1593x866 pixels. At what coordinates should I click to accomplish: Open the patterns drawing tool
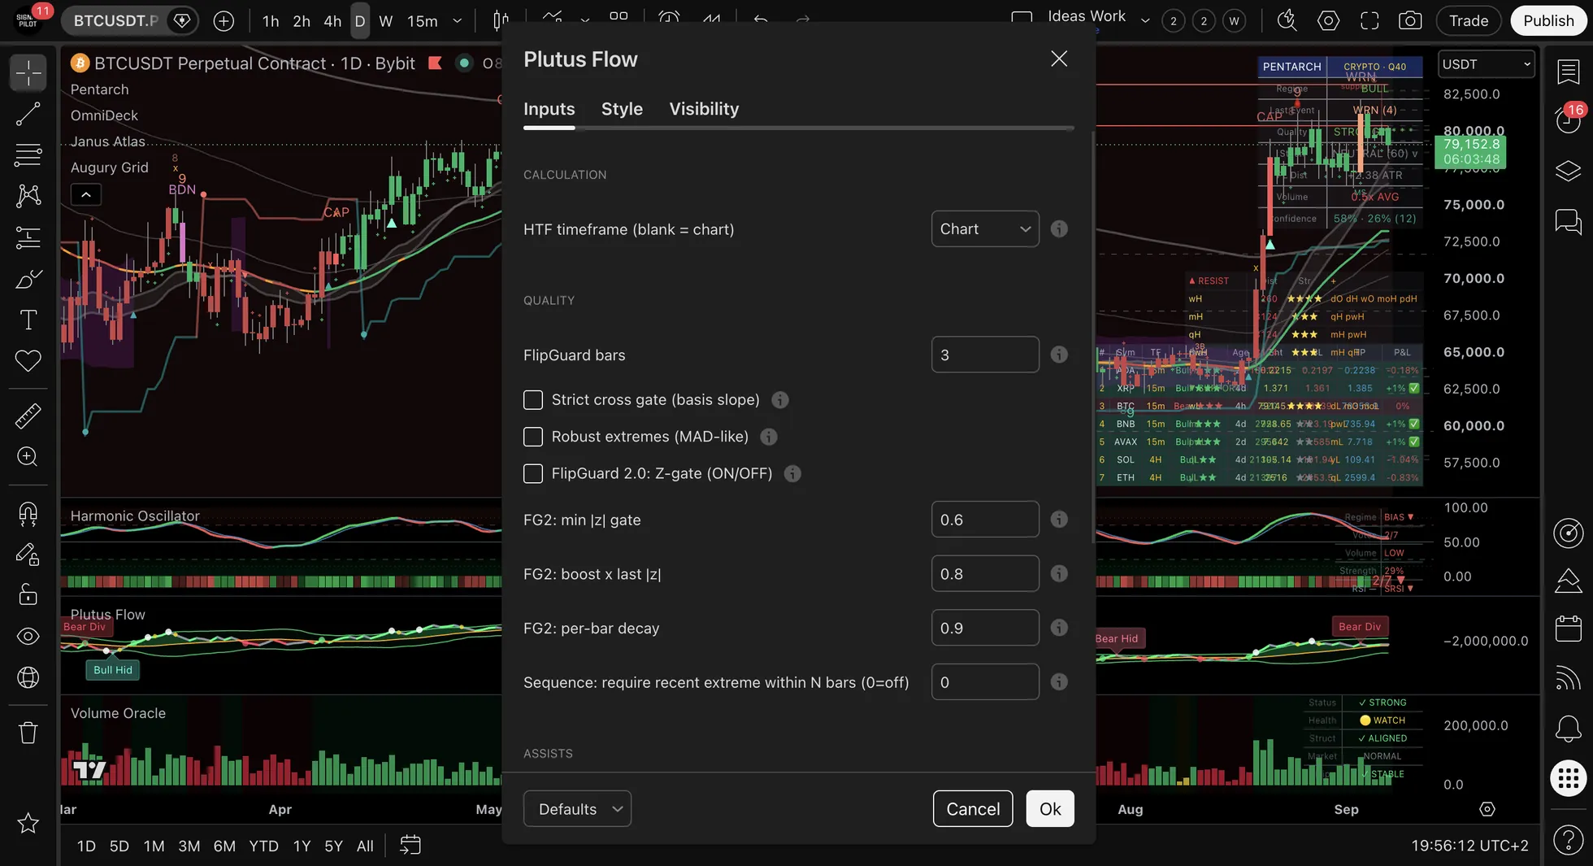(28, 195)
